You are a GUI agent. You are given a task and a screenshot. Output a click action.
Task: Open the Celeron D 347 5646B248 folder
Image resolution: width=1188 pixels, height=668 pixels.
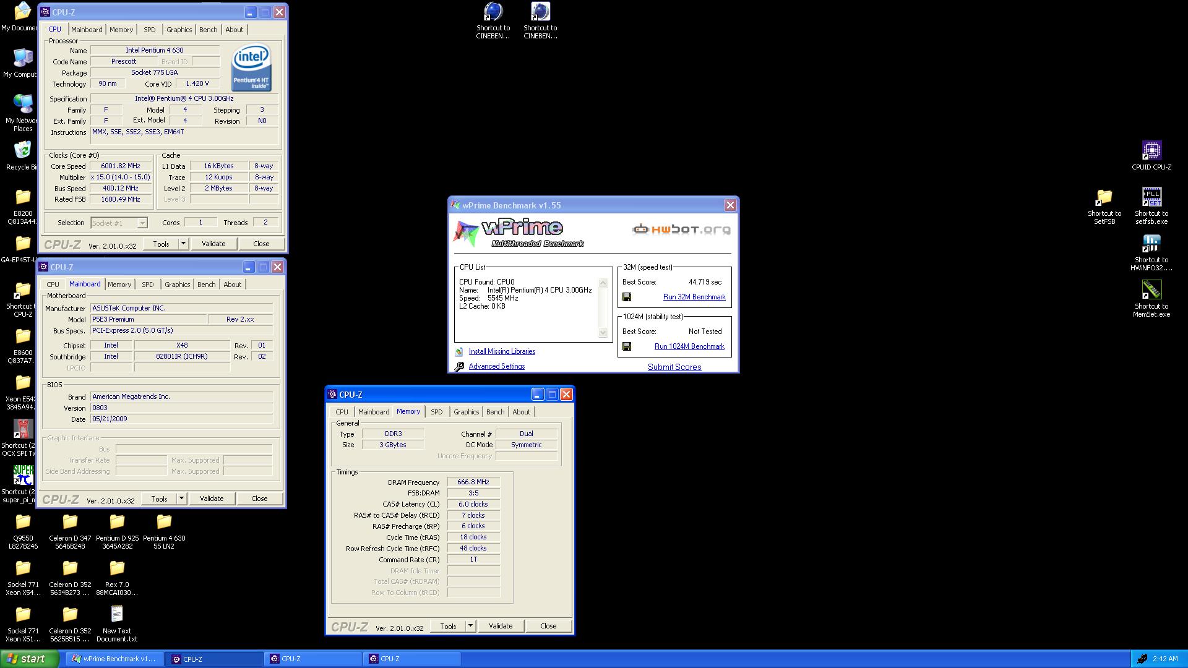[x=70, y=522]
